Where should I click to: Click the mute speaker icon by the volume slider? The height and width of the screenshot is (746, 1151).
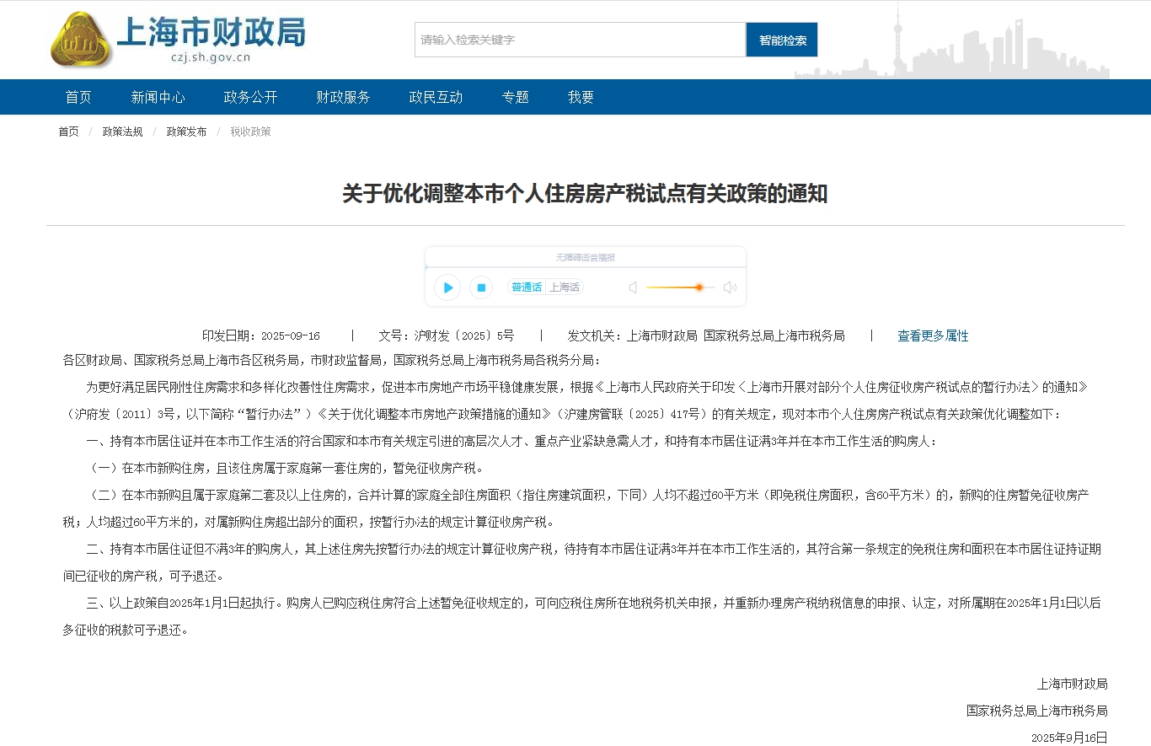coord(633,287)
